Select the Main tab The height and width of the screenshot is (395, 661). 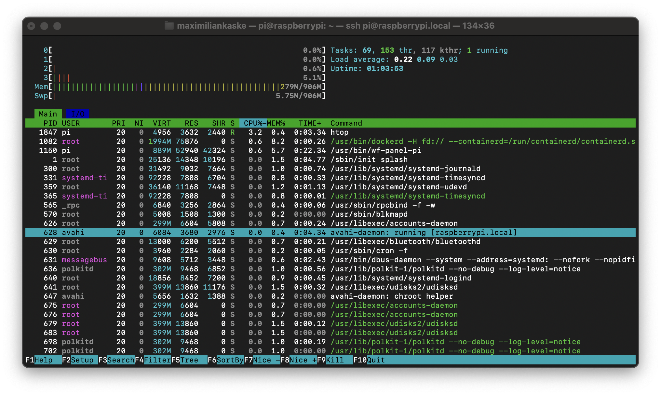coord(48,114)
